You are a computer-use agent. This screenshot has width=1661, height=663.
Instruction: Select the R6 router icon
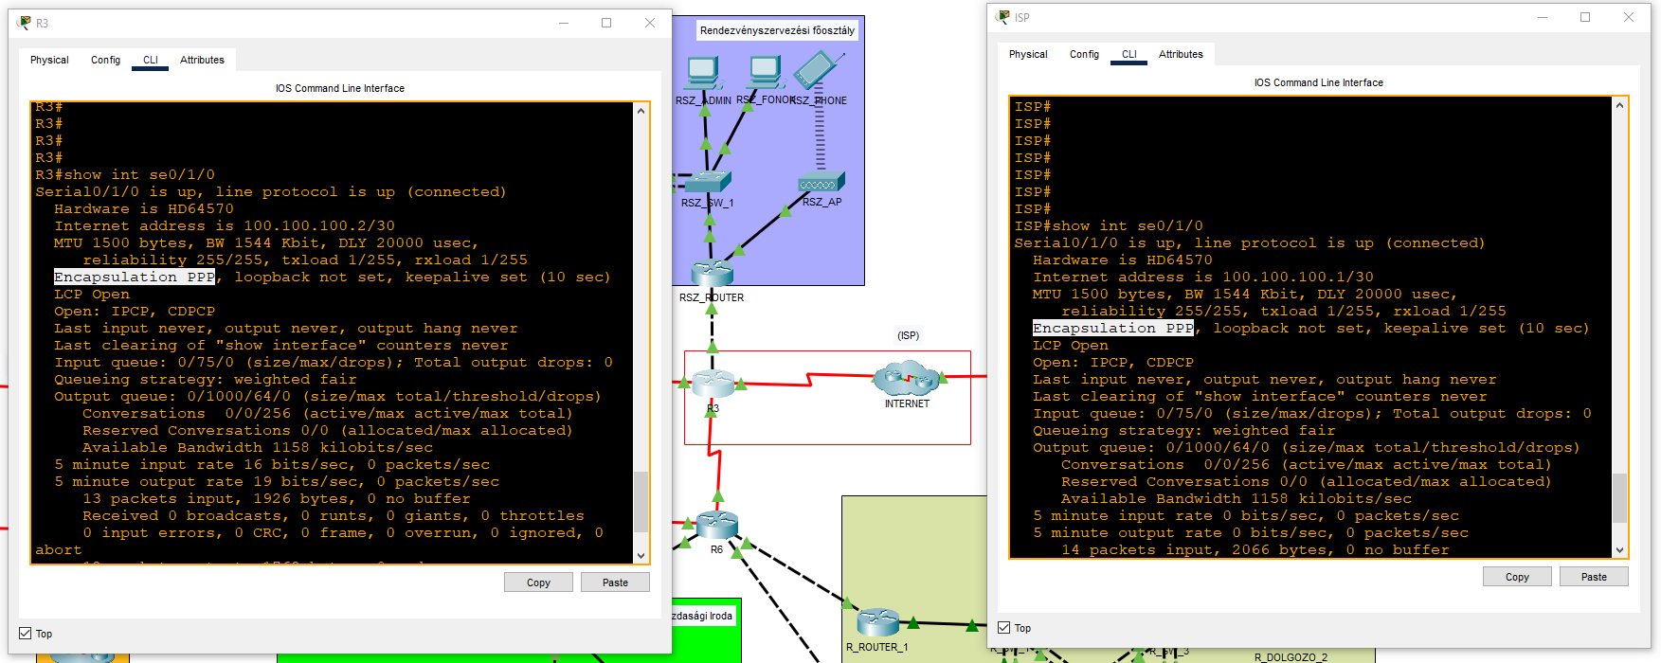coord(716,524)
